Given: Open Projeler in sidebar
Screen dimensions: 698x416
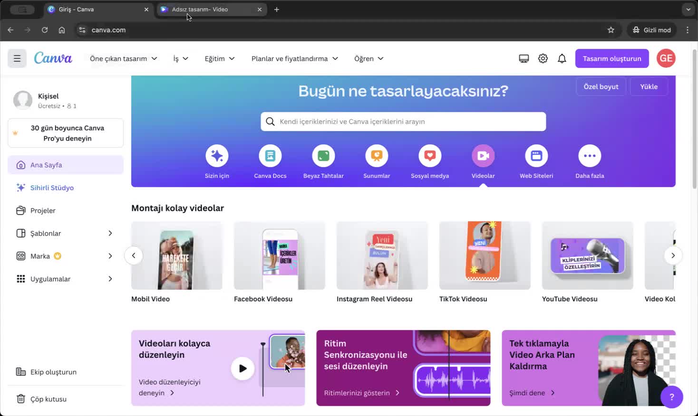Looking at the screenshot, I should (x=66, y=210).
